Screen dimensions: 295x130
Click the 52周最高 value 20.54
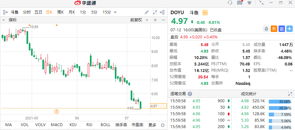tap(203, 77)
